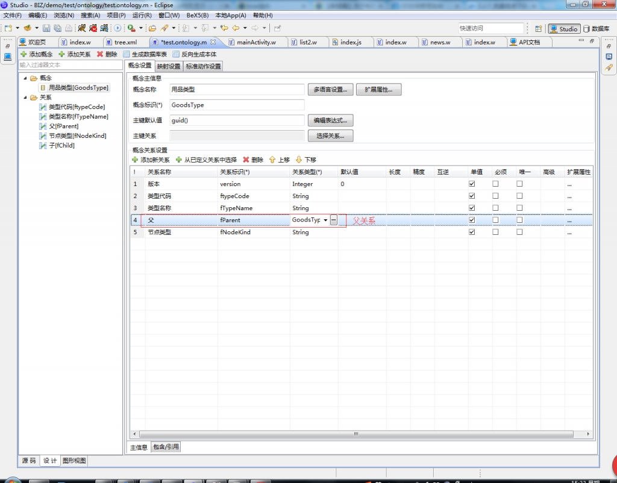Click the Tomcat stop (red x cat) icon
This screenshot has width=617, height=483.
click(x=93, y=28)
